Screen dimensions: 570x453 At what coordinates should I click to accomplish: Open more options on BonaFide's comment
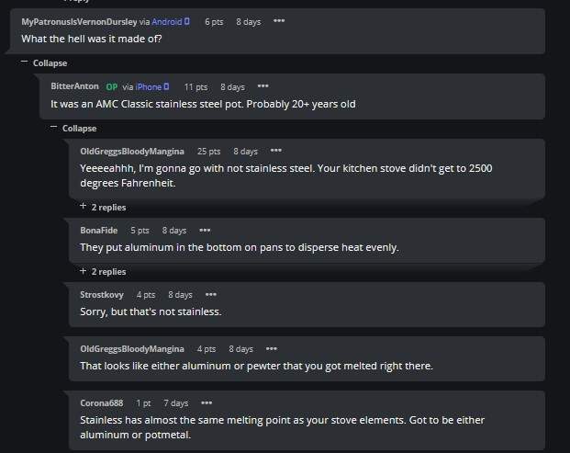coord(205,230)
